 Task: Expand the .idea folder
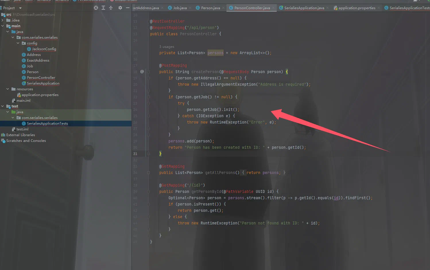tap(3, 20)
